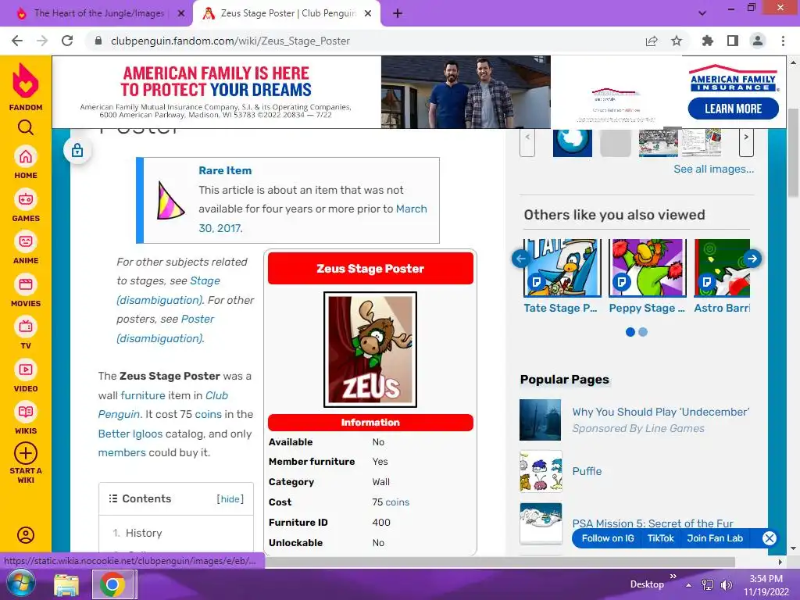Viewport: 800px width, 600px height.
Task: Close the social follow bar
Action: pos(770,538)
